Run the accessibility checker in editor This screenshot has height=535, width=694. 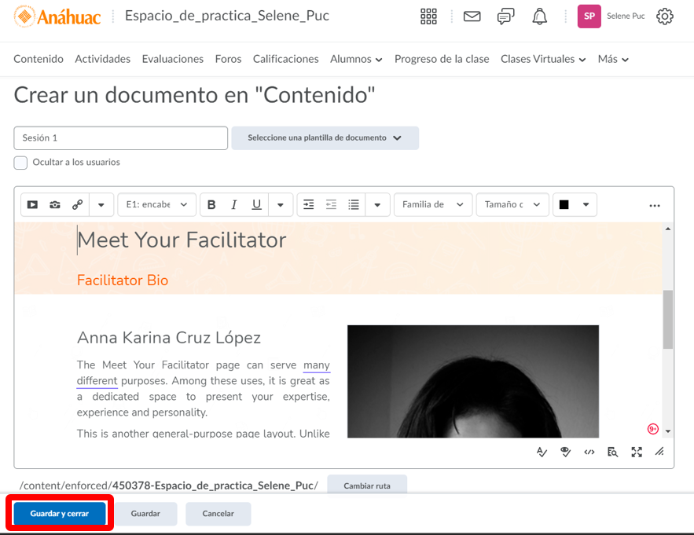[x=565, y=452]
